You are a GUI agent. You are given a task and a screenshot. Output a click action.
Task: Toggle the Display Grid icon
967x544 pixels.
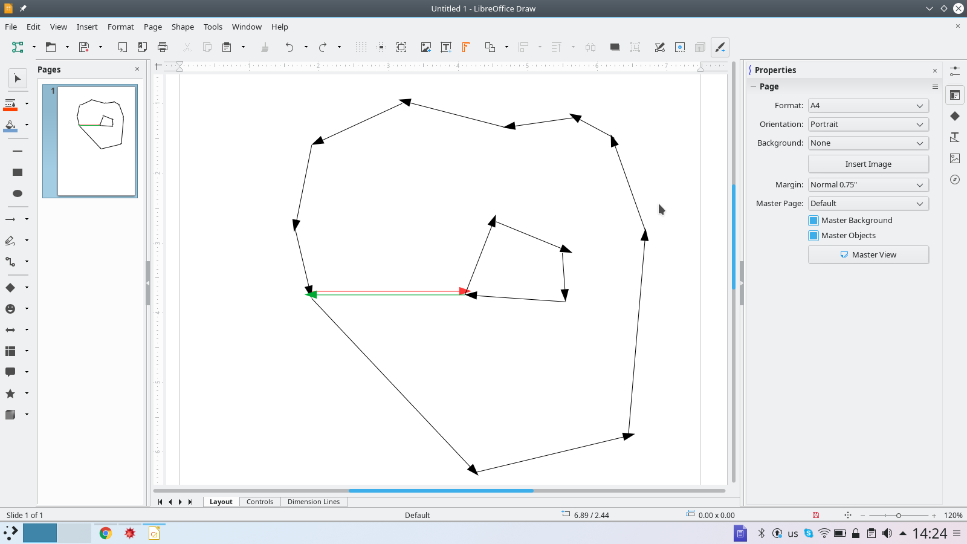361,47
